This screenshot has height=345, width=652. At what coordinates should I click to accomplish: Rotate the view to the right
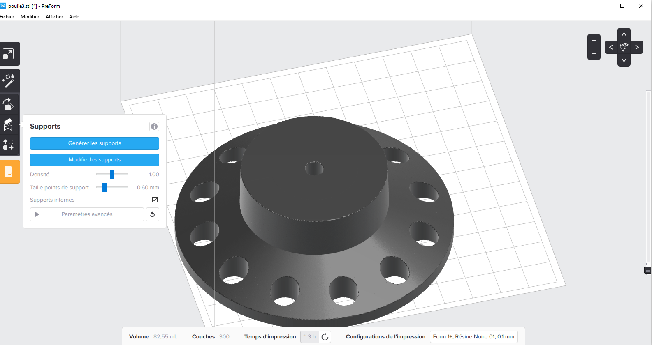pyautogui.click(x=637, y=47)
